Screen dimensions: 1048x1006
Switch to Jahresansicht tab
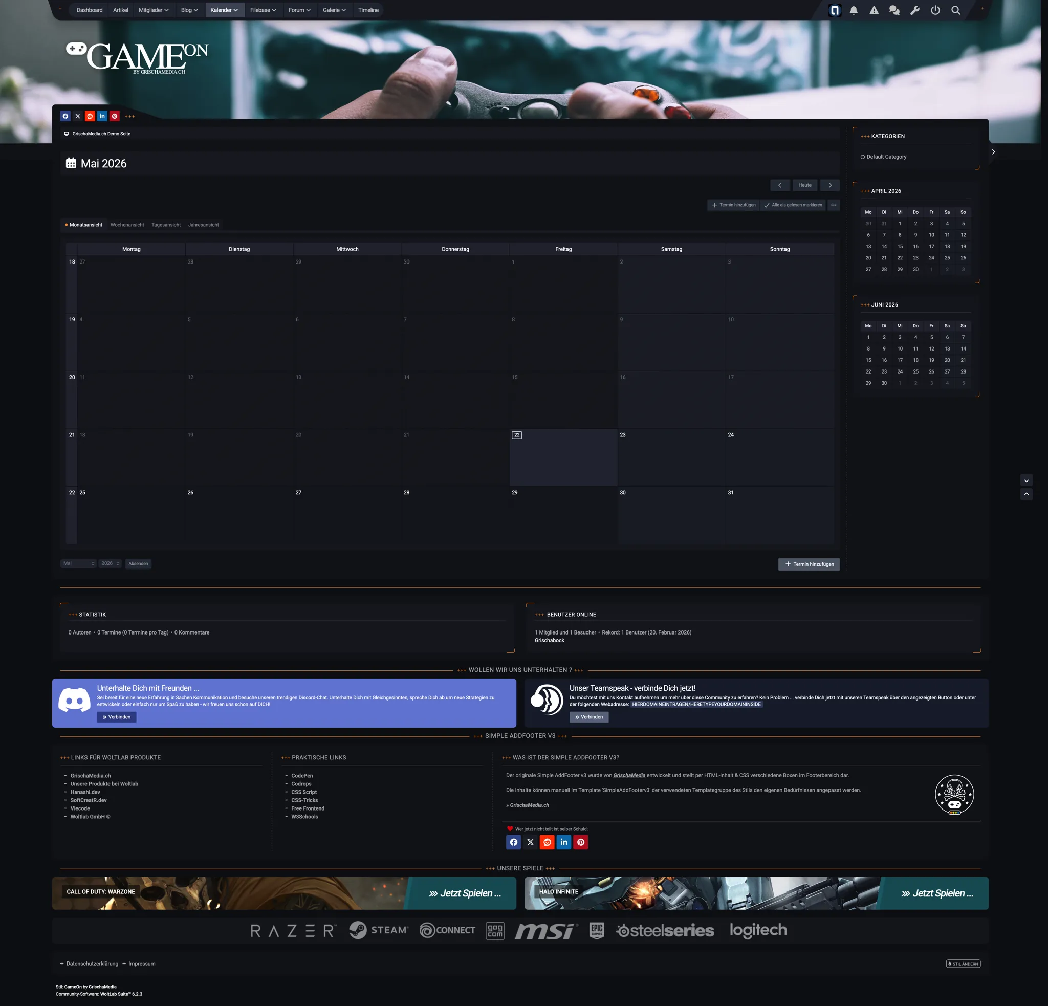tap(203, 225)
